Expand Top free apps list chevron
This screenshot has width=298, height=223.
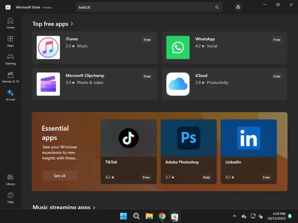(x=72, y=24)
